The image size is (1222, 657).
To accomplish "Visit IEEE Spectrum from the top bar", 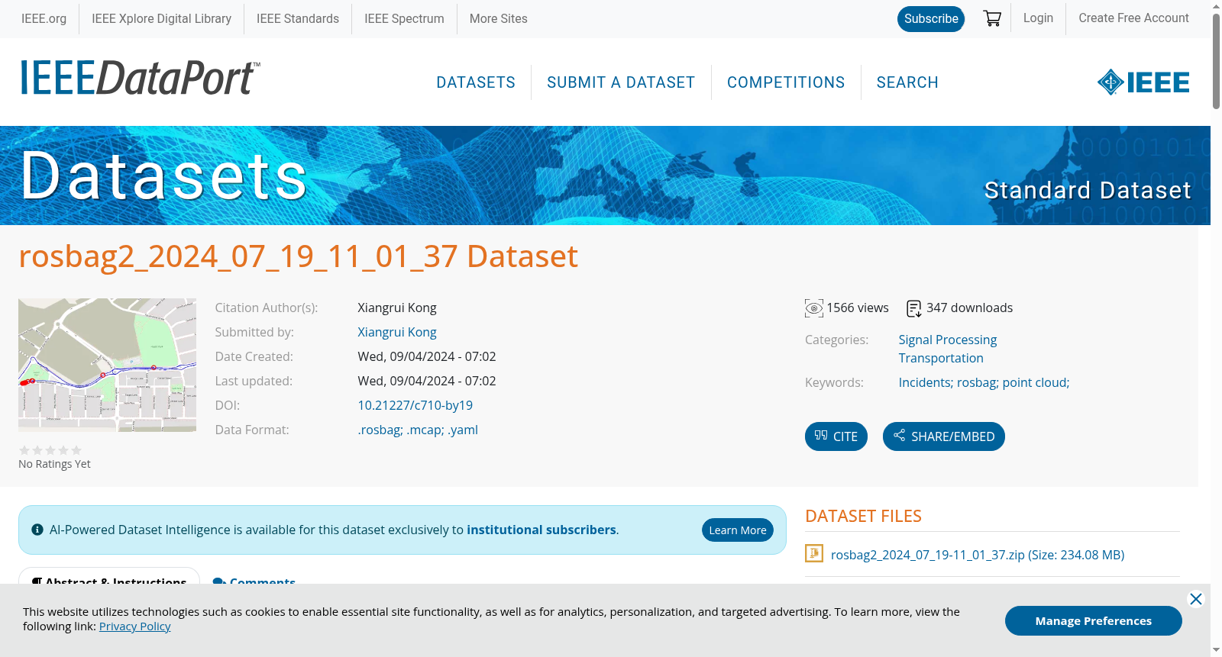I will point(404,19).
